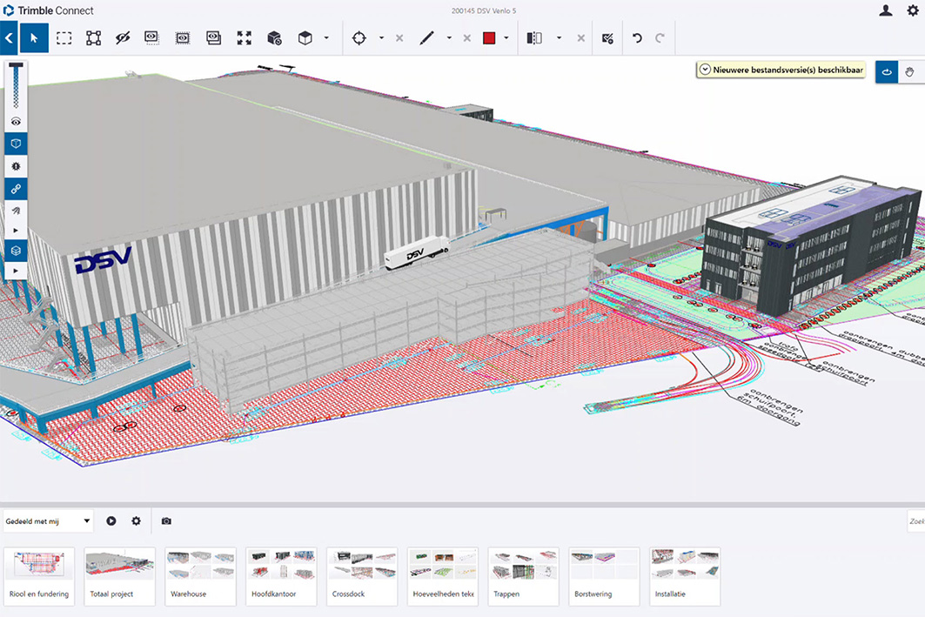Open clip plane options dropdown
The height and width of the screenshot is (617, 925).
click(x=559, y=38)
